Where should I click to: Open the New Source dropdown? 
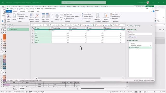pos(115,14)
